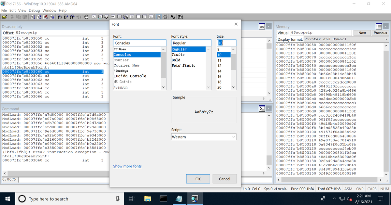Open the Window menu
Viewport: 391px width, 205px height.
point(49,10)
